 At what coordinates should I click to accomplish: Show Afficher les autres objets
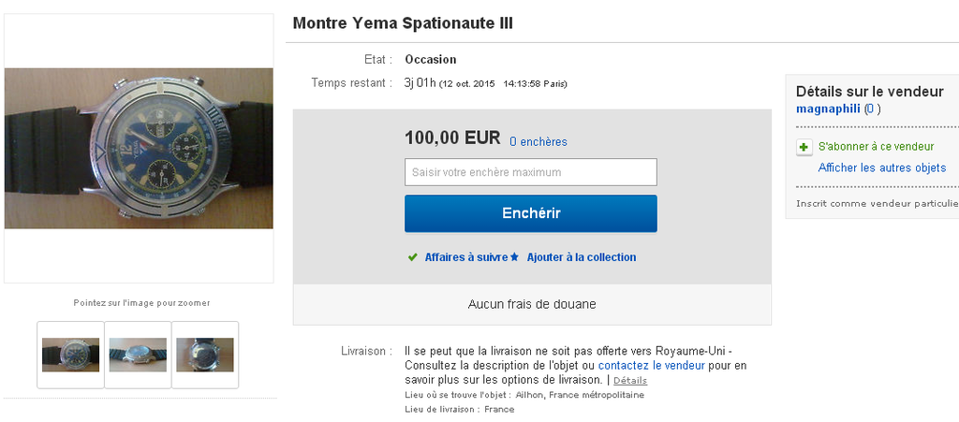click(881, 168)
